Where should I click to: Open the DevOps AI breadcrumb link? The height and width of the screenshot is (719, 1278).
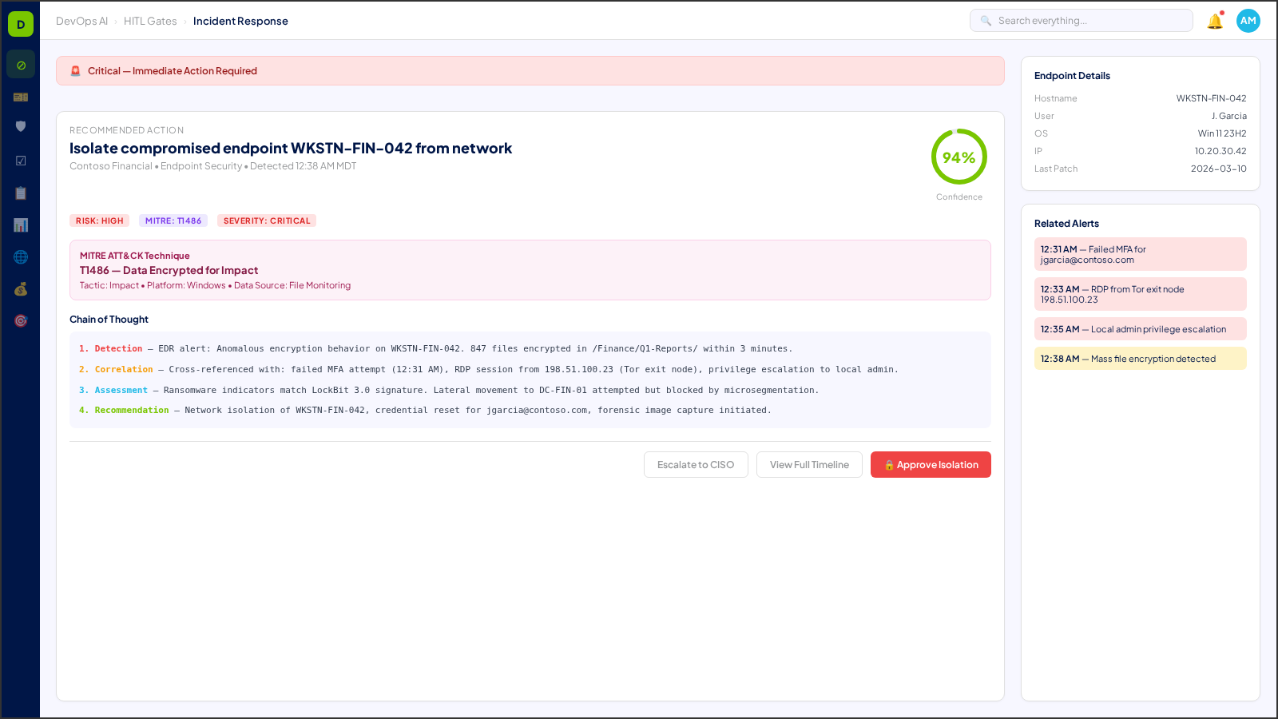pos(82,21)
